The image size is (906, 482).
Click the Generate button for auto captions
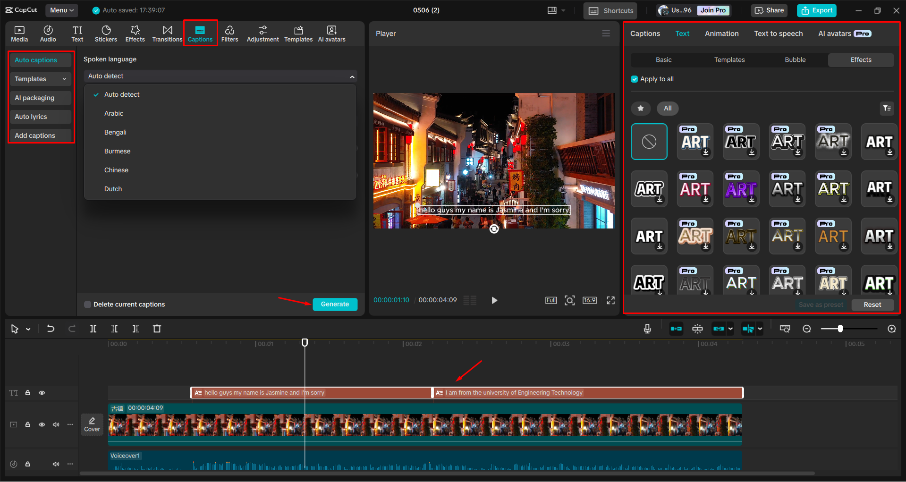coord(335,304)
